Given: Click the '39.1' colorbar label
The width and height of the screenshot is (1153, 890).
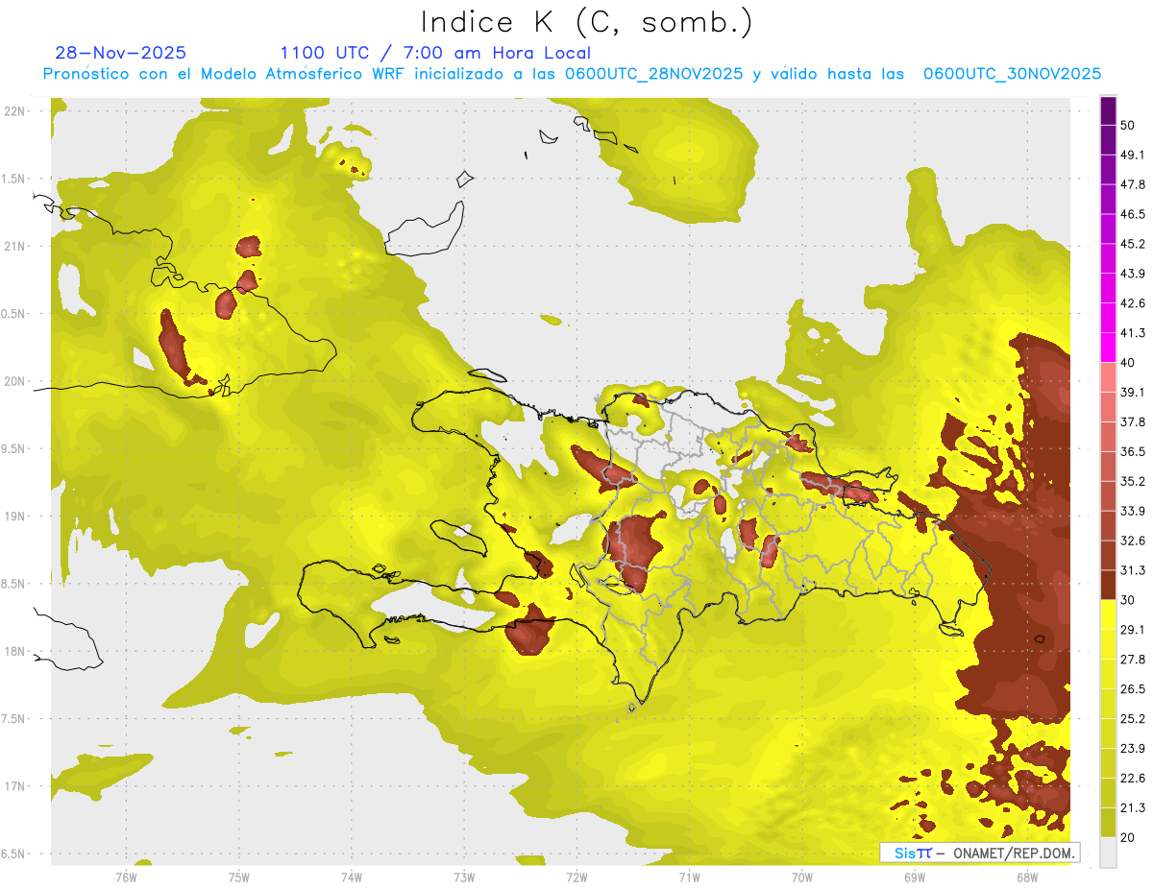Looking at the screenshot, I should 1133,392.
